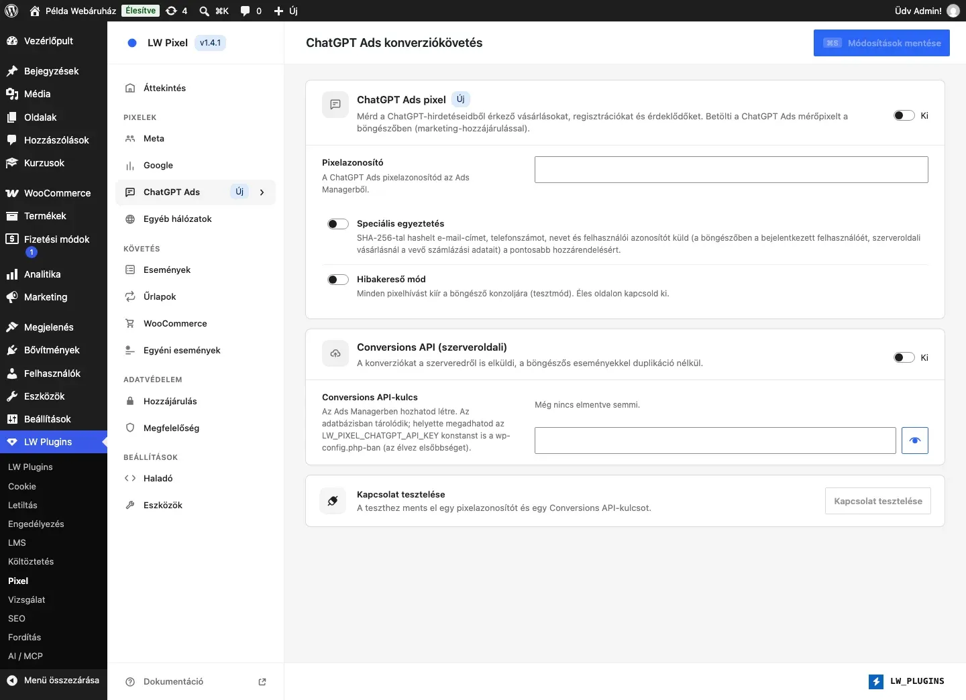This screenshot has width=966, height=700.
Task: Click the Vezérlőpult dashboard icon
Action: point(12,41)
